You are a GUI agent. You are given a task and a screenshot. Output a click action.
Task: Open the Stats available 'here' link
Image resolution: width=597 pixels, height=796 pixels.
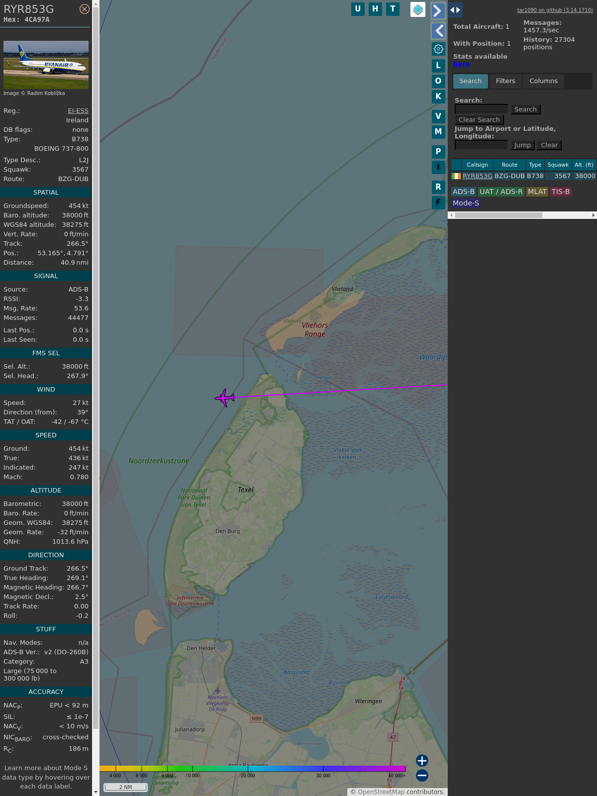click(x=461, y=64)
